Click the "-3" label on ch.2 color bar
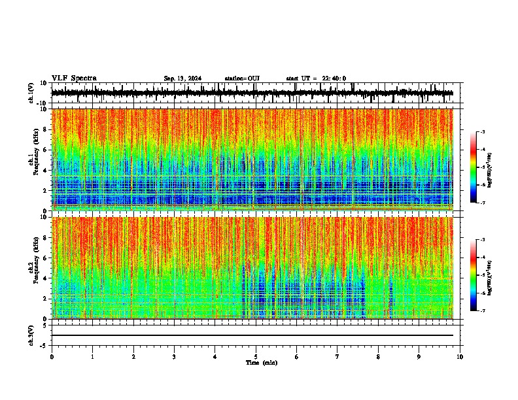Viewport: 518px width, 400px height. 482,240
